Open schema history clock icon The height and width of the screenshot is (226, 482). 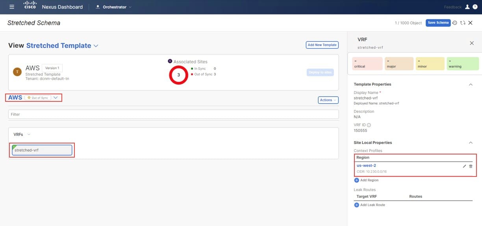point(455,23)
